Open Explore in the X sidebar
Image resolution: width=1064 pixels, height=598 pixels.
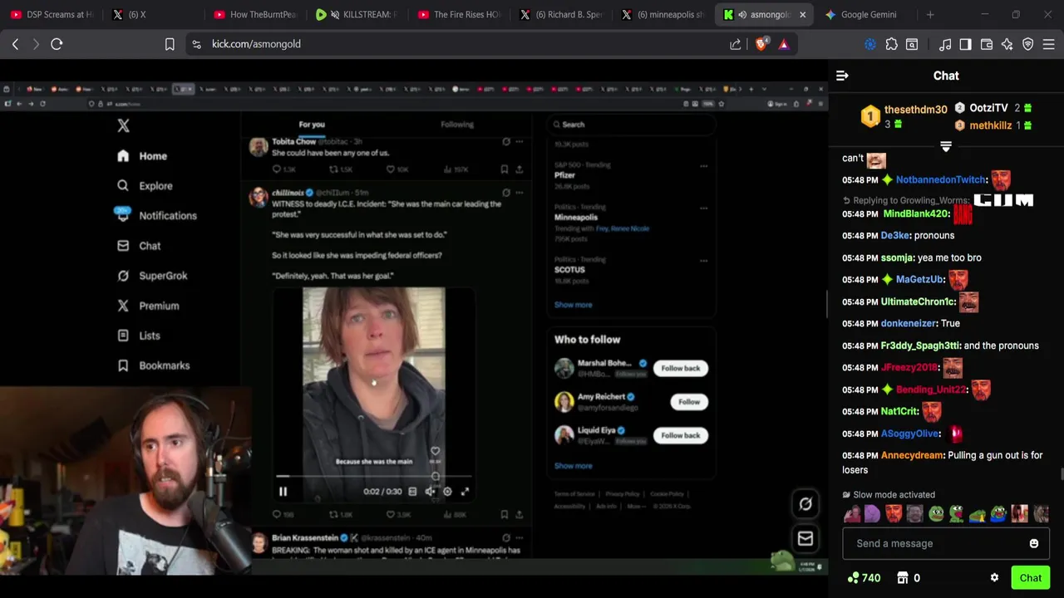pyautogui.click(x=145, y=185)
